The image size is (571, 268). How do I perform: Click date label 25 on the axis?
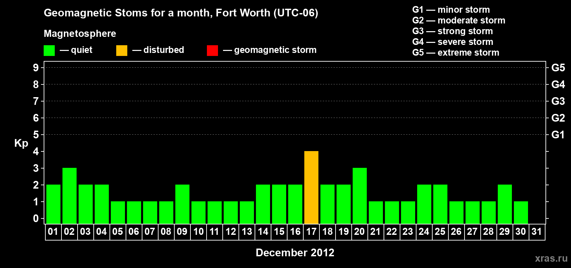[440, 232]
